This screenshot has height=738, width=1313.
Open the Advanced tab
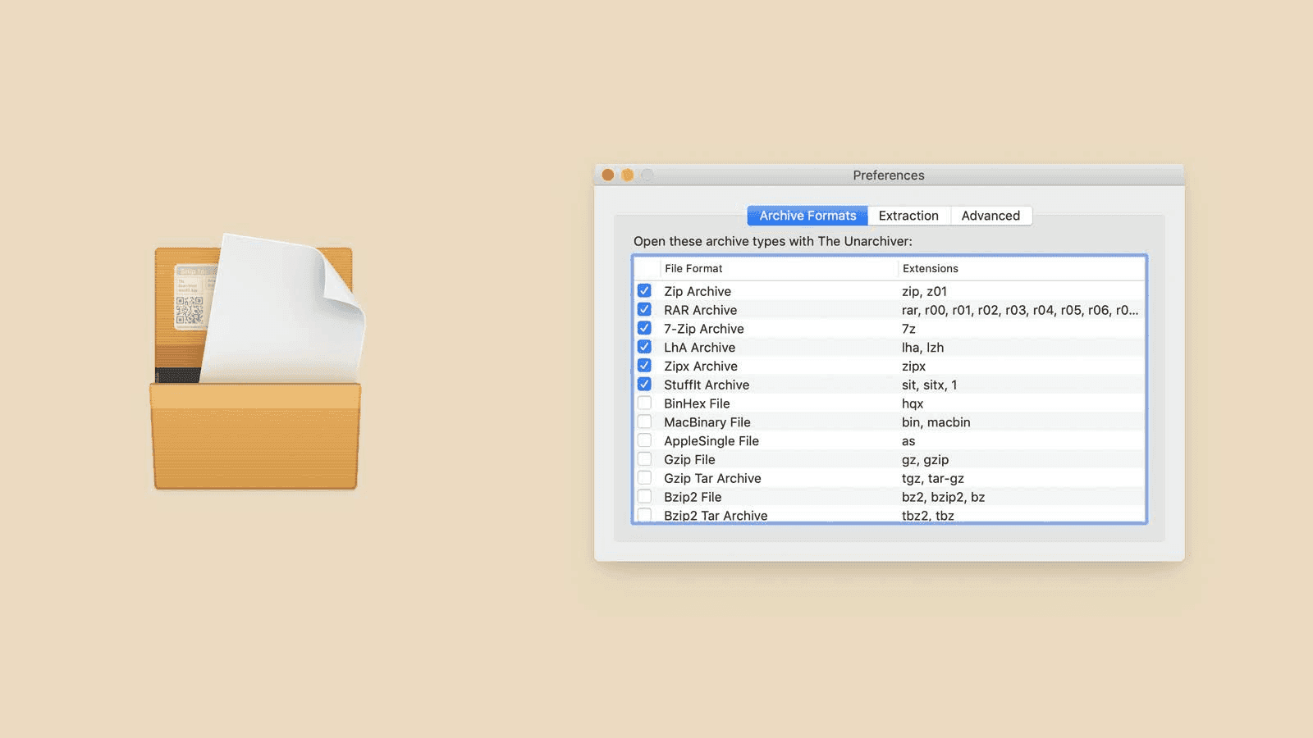[x=990, y=216]
